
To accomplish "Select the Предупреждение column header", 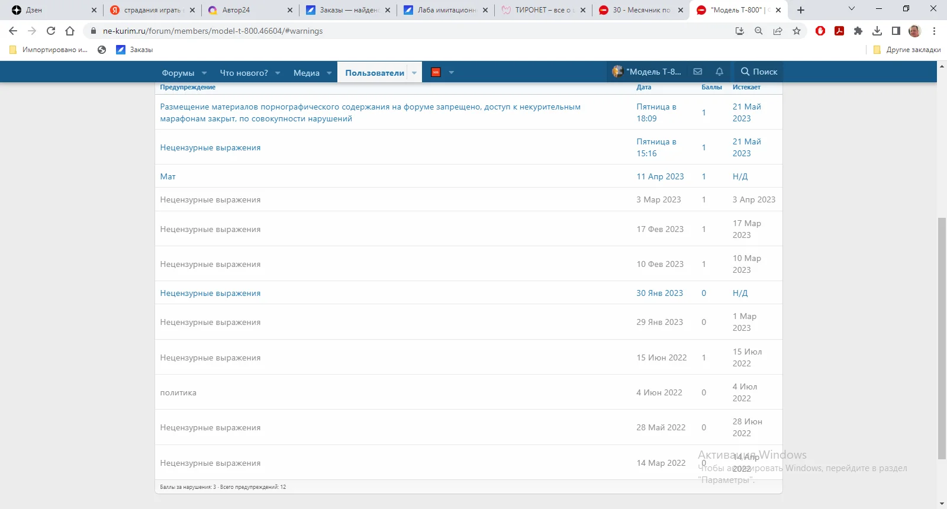I will point(188,87).
